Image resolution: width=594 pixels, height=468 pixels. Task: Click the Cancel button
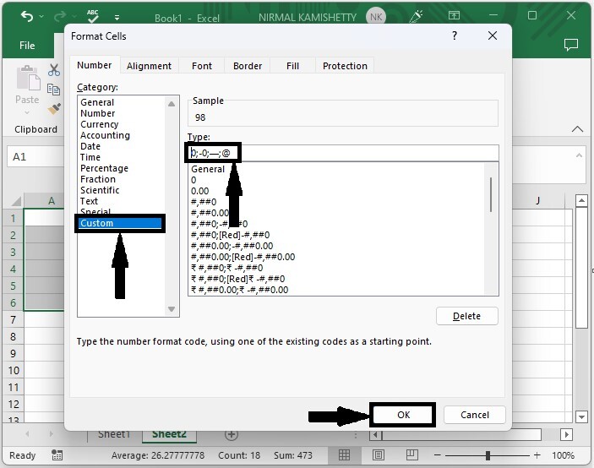474,415
